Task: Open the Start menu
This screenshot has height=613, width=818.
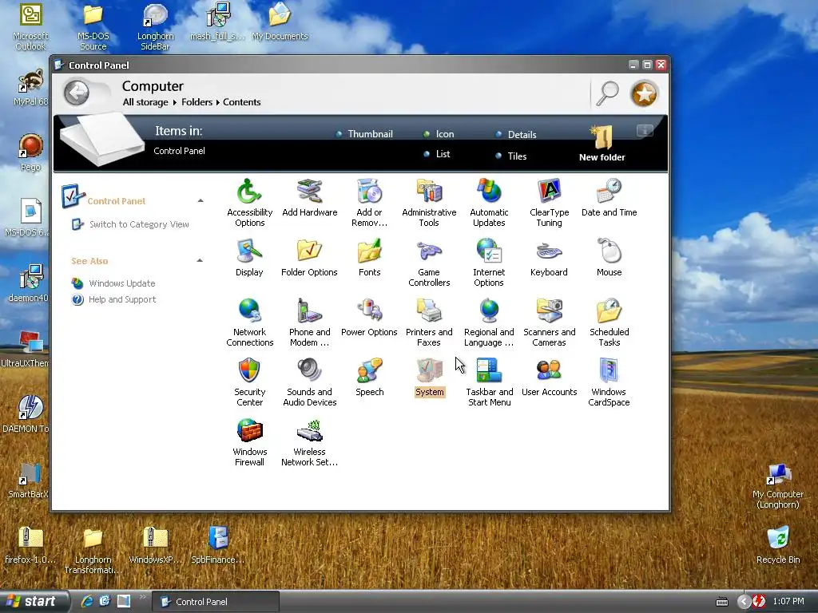Action: [33, 601]
